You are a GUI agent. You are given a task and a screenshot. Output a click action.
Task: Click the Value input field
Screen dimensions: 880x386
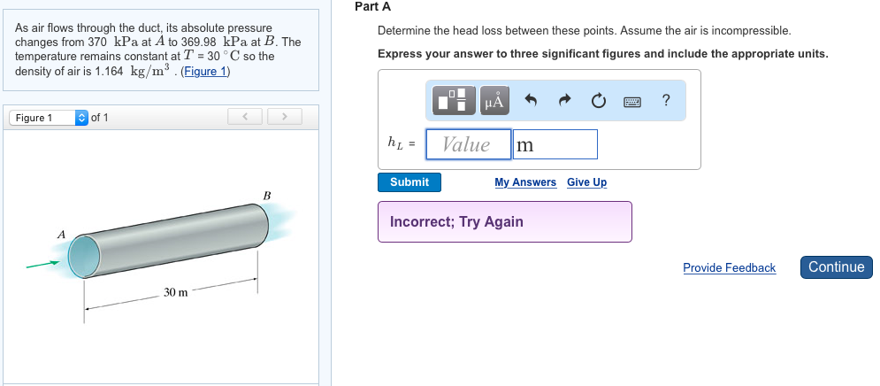coord(468,144)
